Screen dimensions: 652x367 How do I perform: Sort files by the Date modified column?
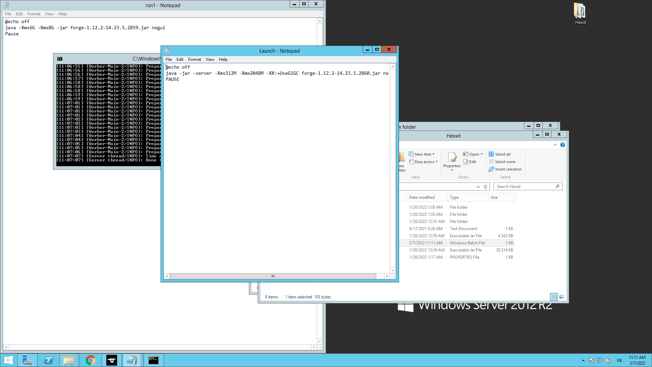(x=422, y=197)
